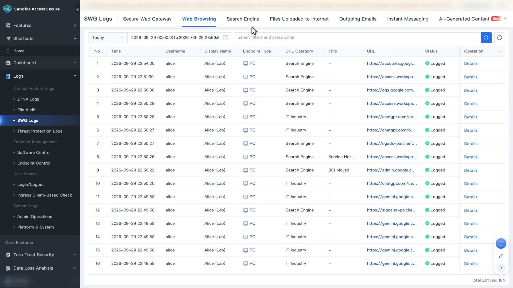The height and width of the screenshot is (288, 513).
Task: Click the start date-time field
Action: click(x=151, y=38)
